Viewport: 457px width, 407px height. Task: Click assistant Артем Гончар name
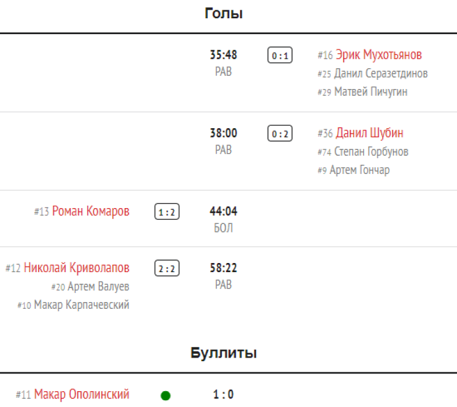(x=360, y=170)
